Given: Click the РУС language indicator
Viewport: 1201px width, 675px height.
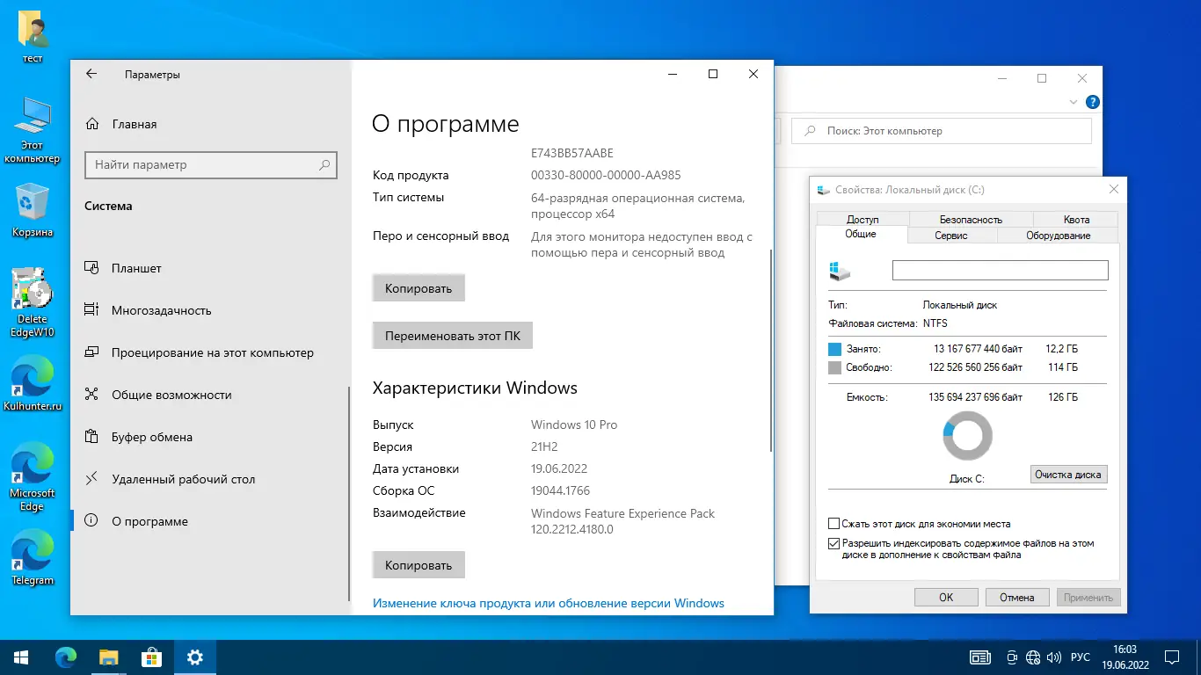Looking at the screenshot, I should click(1080, 657).
